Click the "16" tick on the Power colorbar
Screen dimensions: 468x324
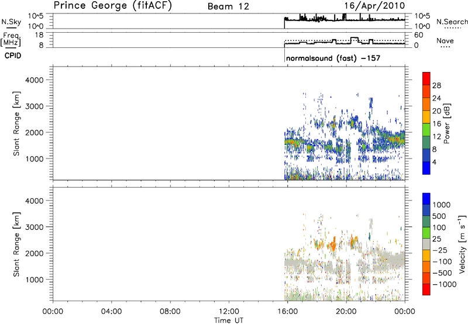pos(436,124)
